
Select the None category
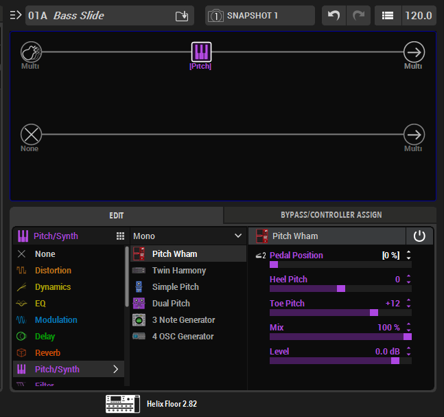coord(69,253)
